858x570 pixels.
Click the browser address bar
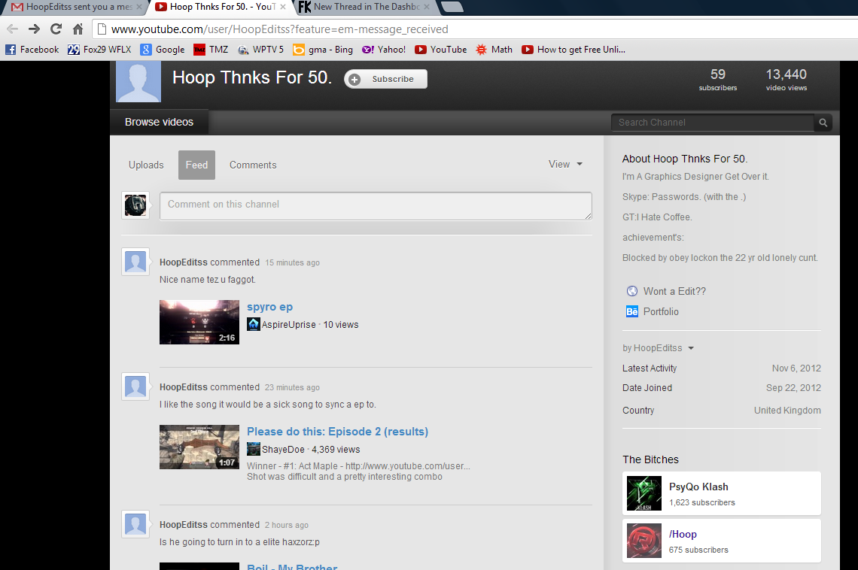click(x=476, y=29)
